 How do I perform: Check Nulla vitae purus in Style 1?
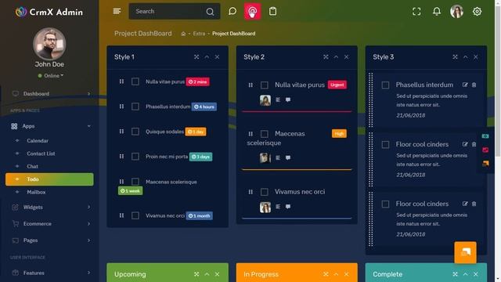[135, 81]
